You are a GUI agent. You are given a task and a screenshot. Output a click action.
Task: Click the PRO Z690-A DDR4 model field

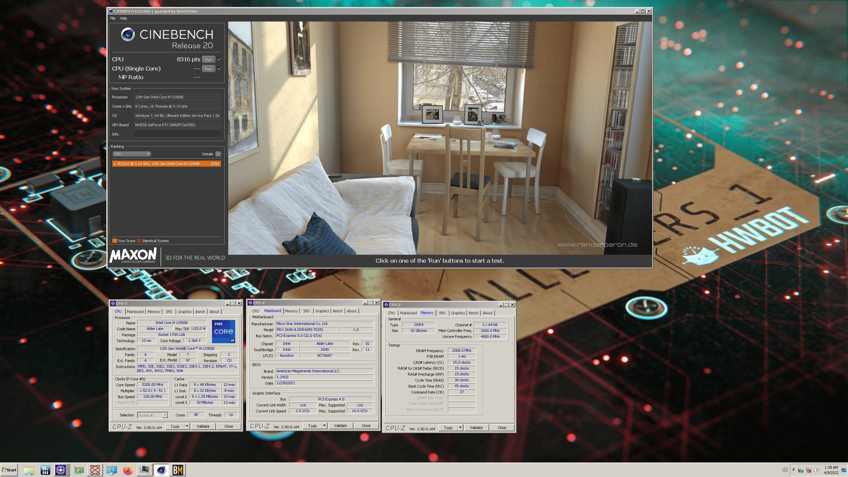pos(307,330)
